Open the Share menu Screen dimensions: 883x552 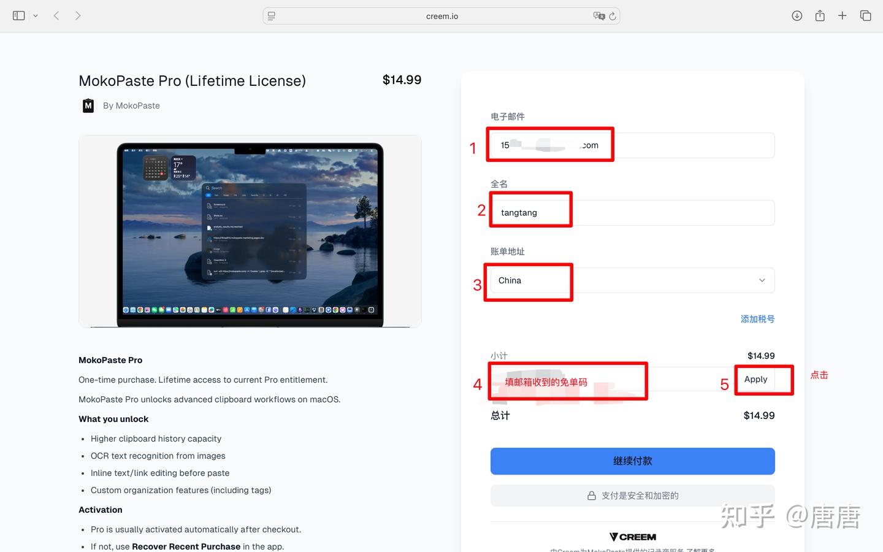coord(820,15)
